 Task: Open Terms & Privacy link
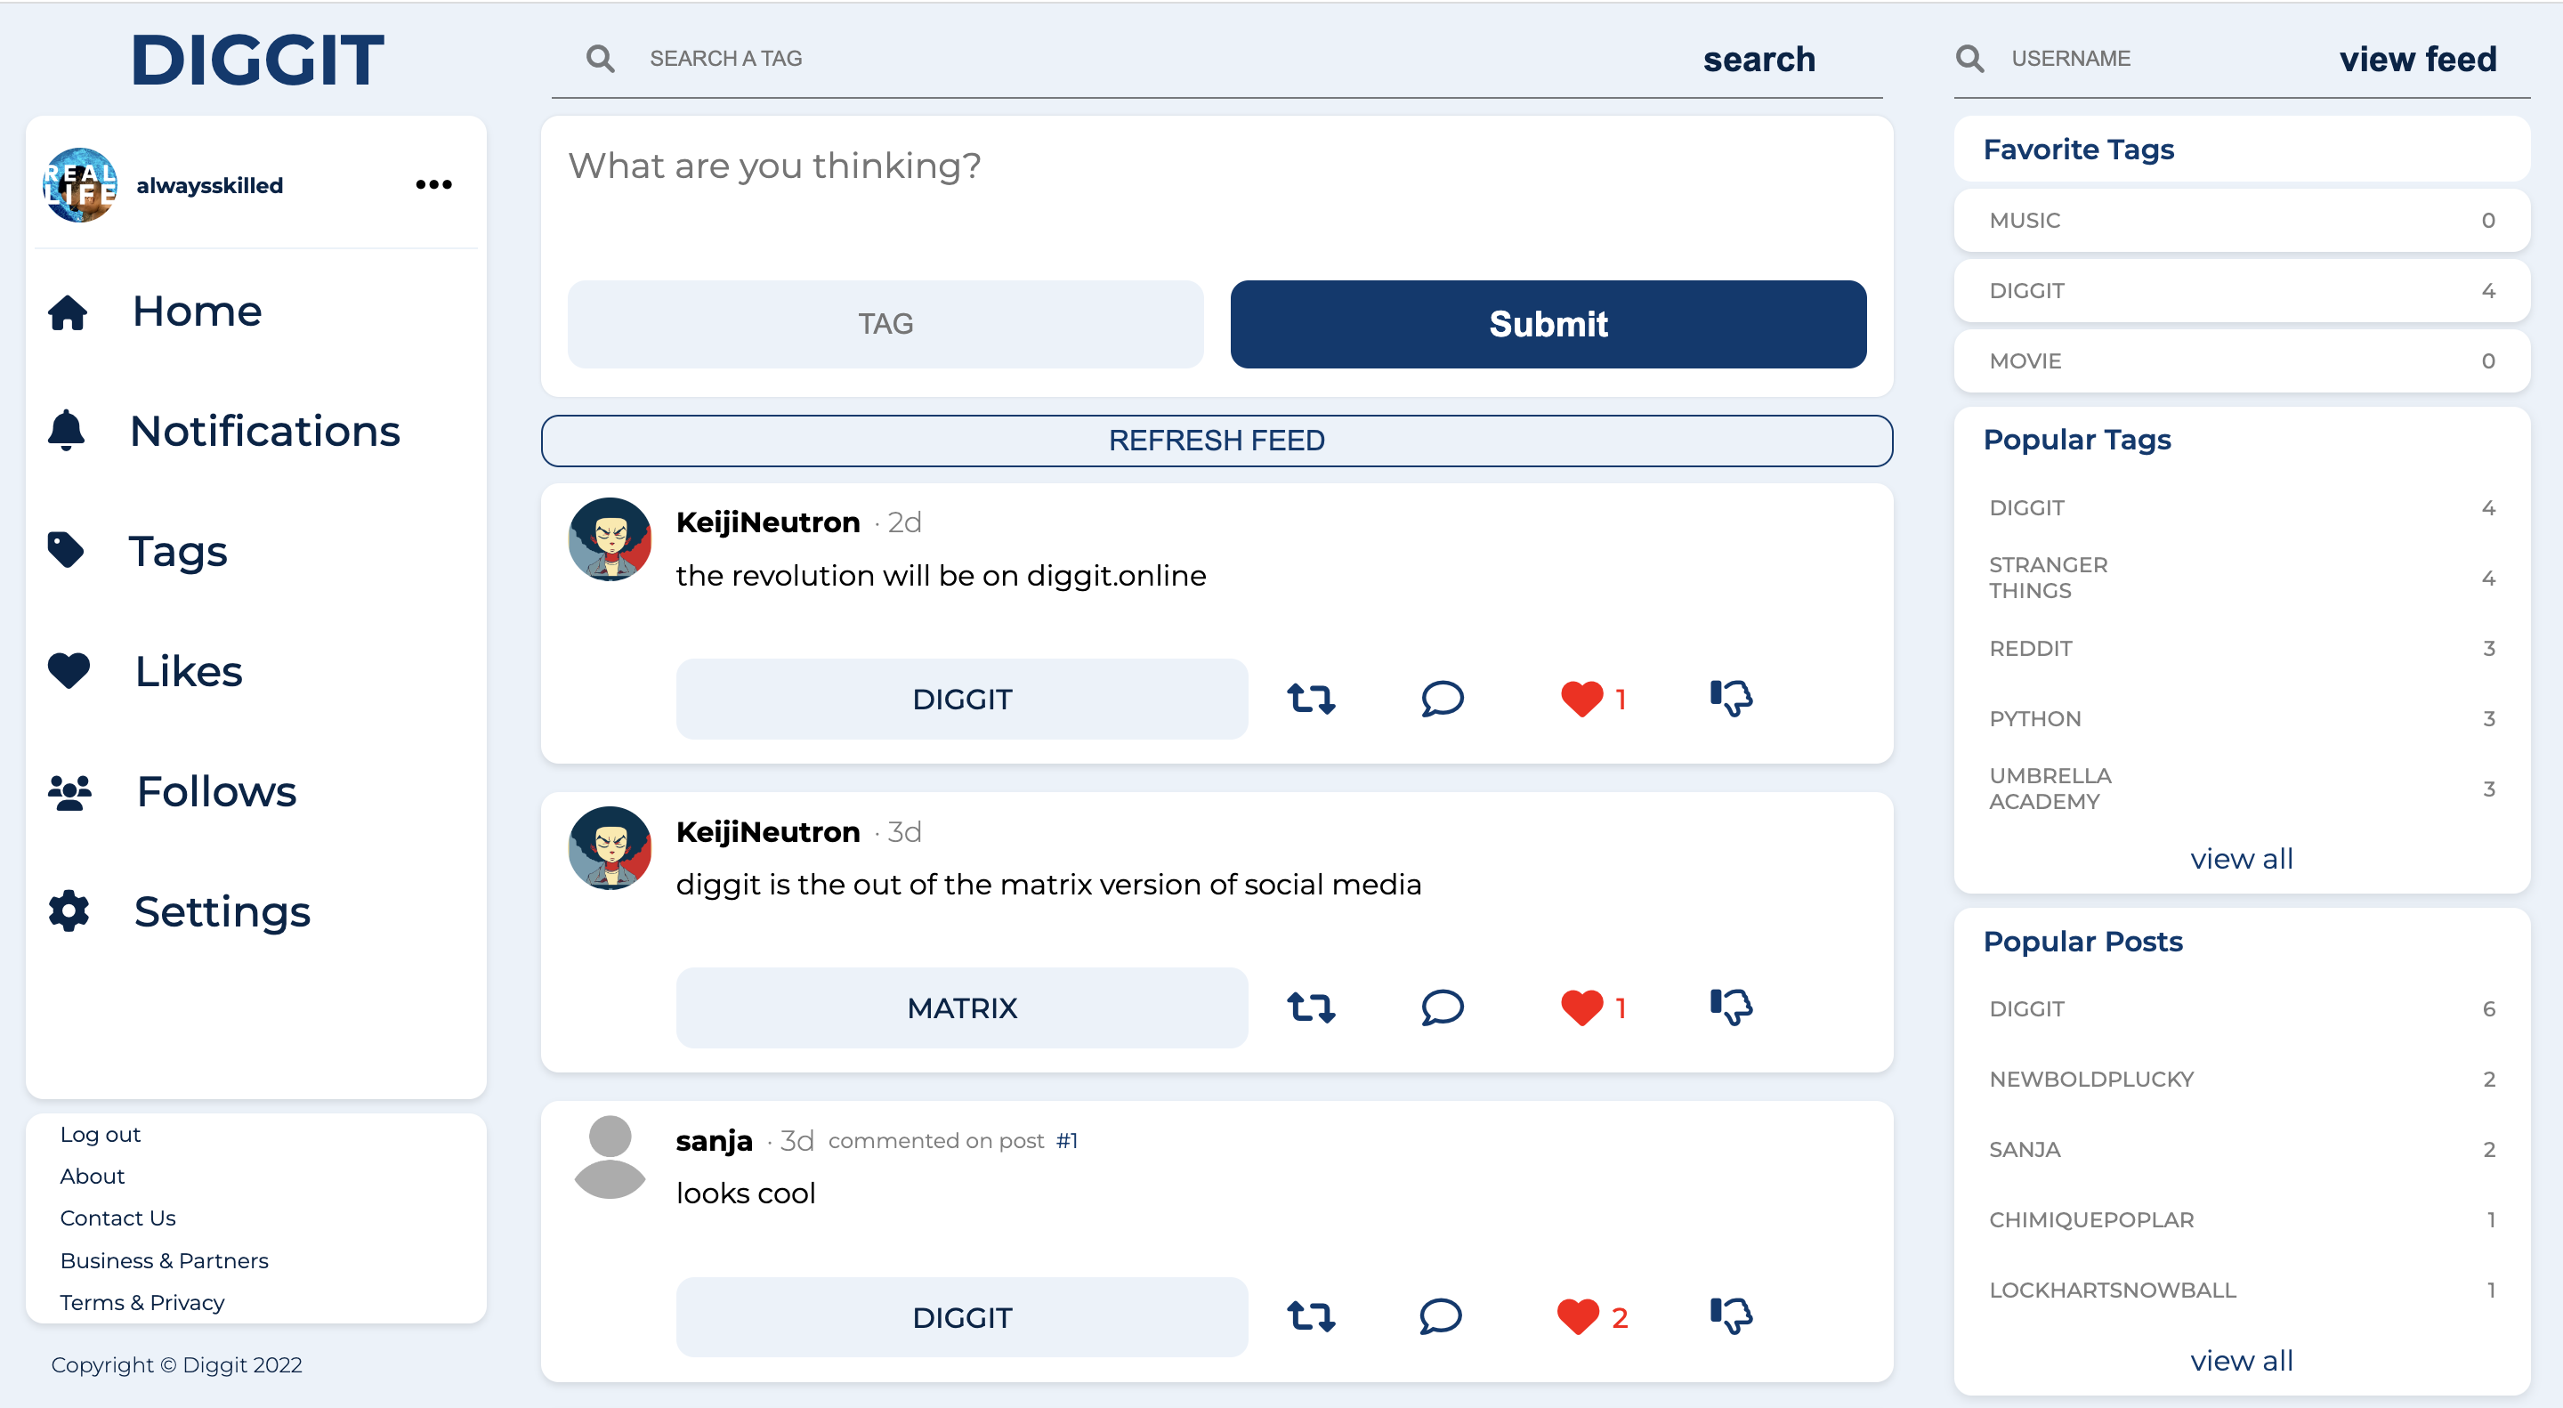(141, 1302)
